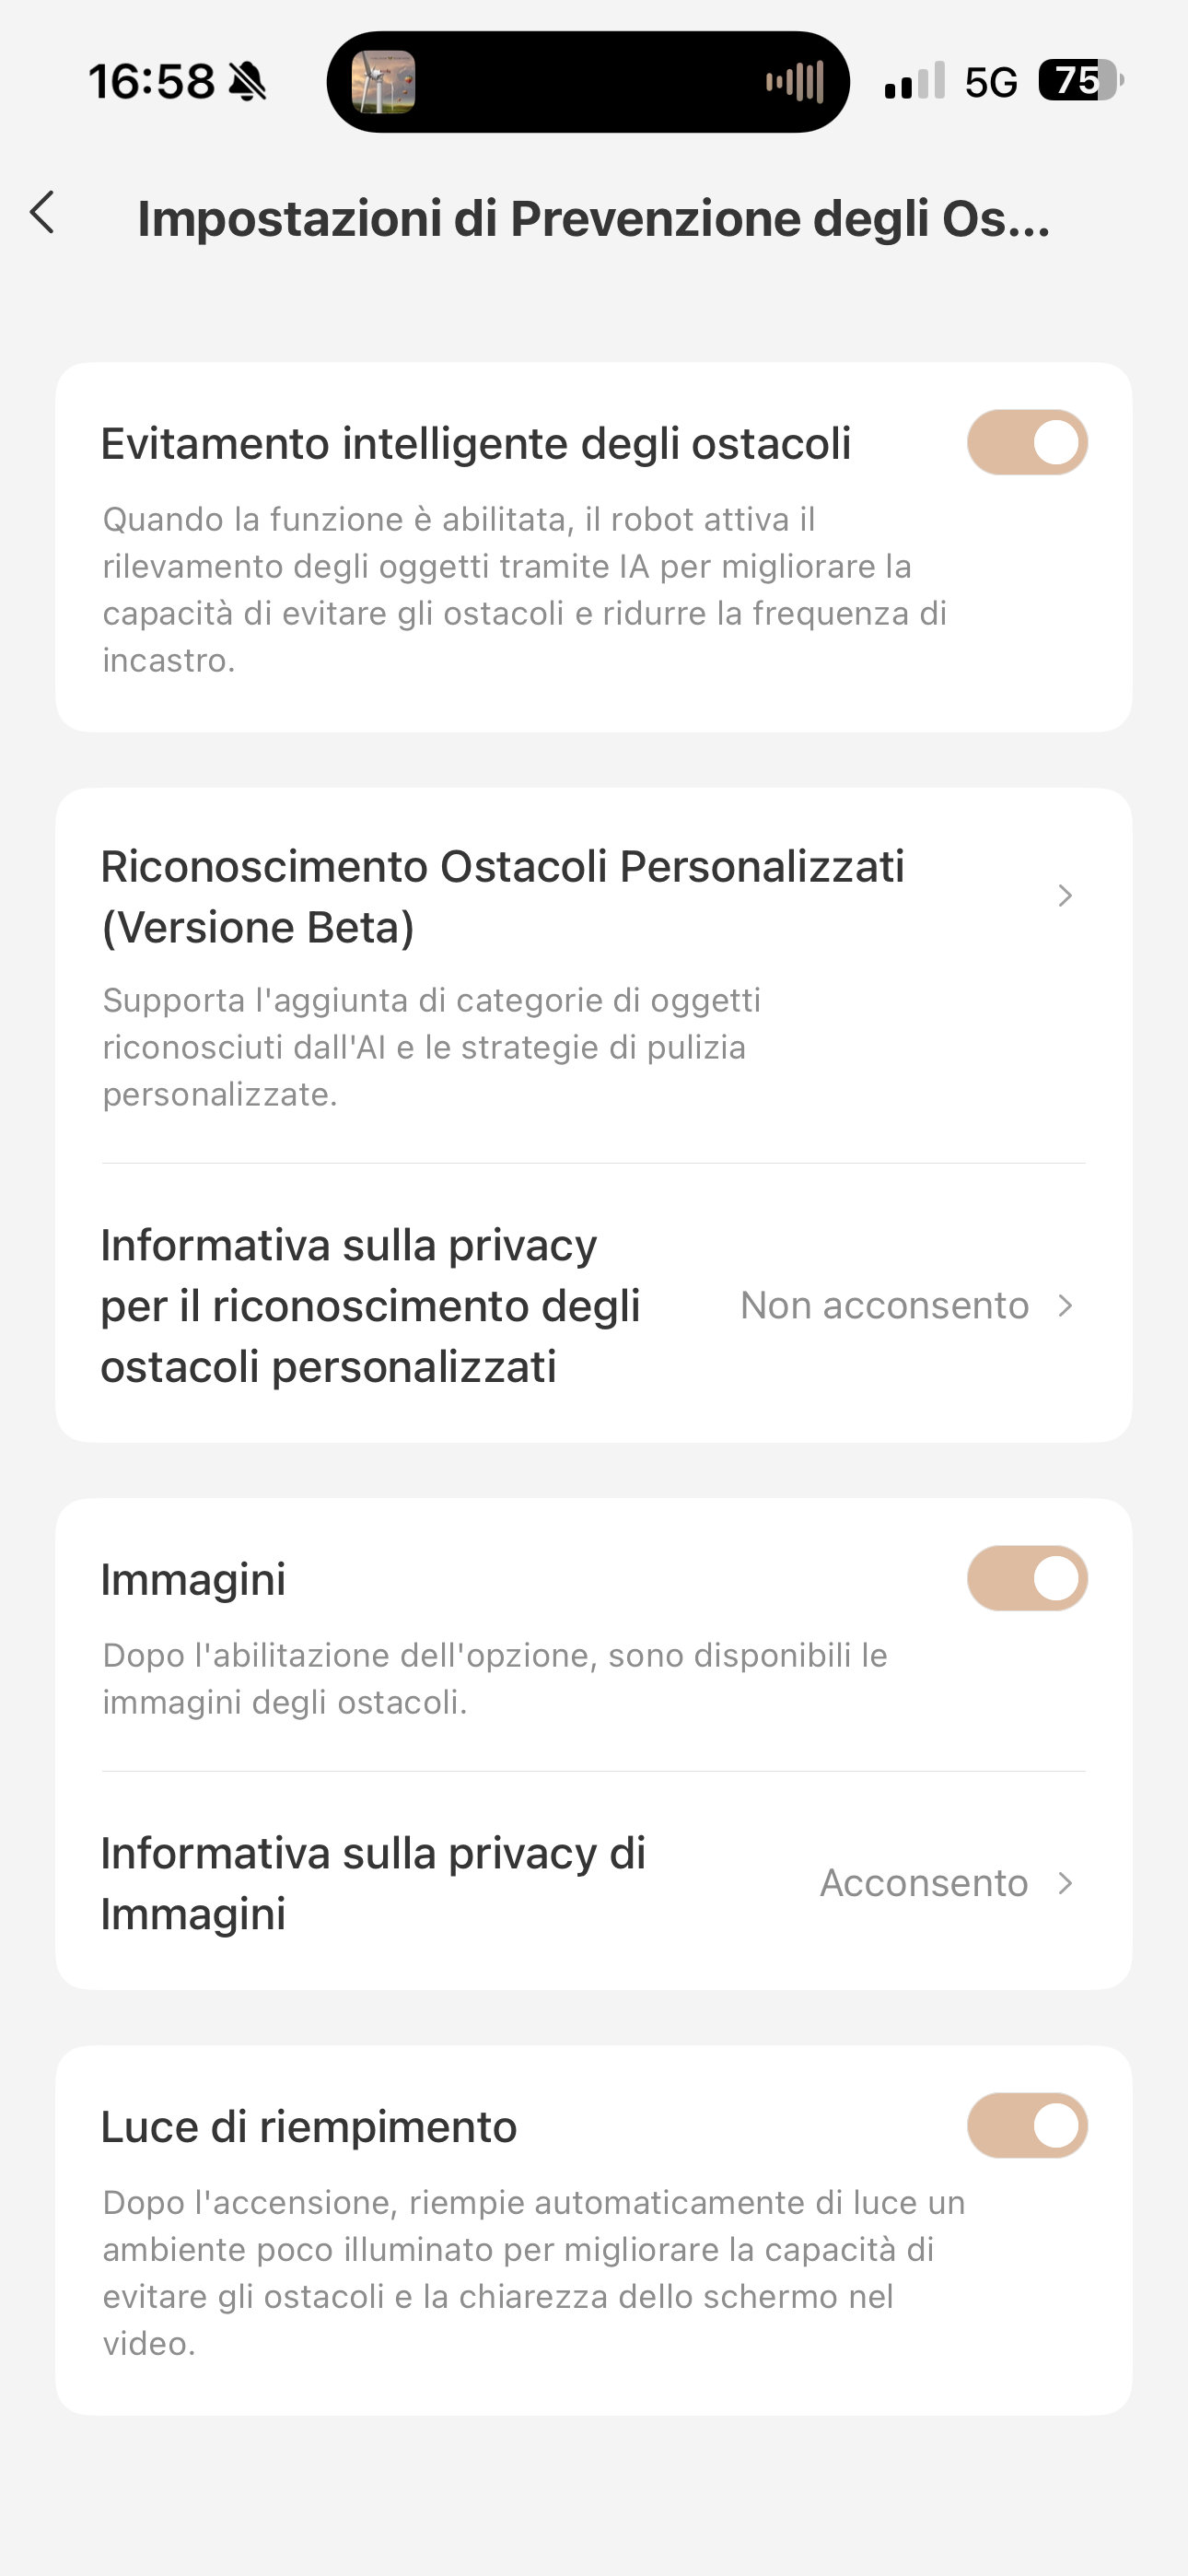The height and width of the screenshot is (2576, 1188).
Task: Select privacy notice for custom obstacle recognition
Action: pyautogui.click(x=594, y=1304)
